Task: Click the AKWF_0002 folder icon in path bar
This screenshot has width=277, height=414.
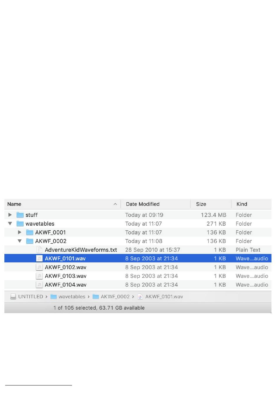Action: point(96,297)
